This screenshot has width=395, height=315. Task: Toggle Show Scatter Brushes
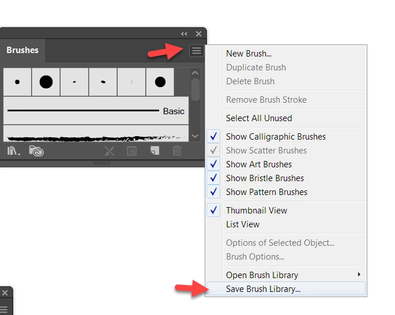click(x=285, y=150)
